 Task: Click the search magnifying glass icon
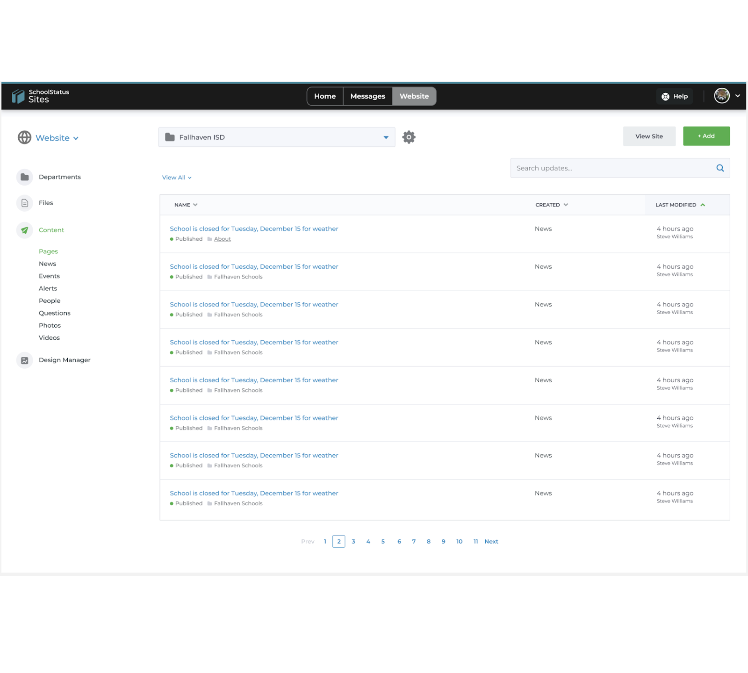[x=719, y=168]
